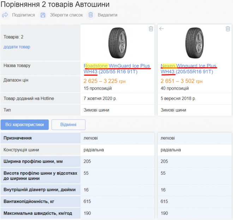Click the left arrow on Nexen card

point(162,29)
